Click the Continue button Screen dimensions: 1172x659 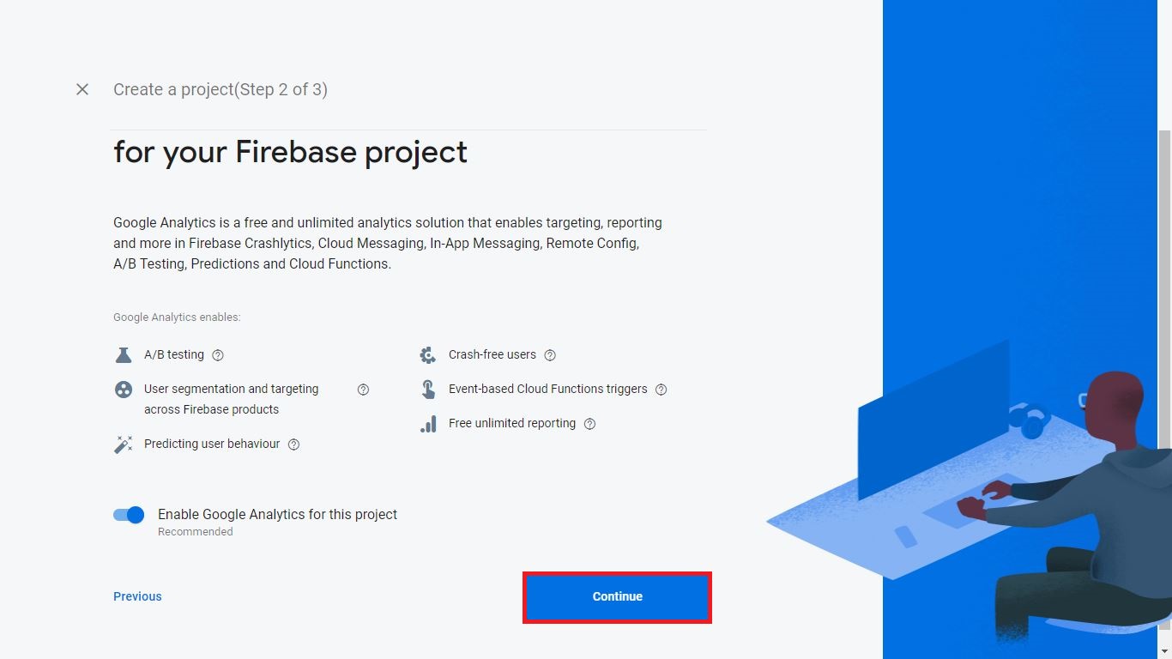pos(617,596)
